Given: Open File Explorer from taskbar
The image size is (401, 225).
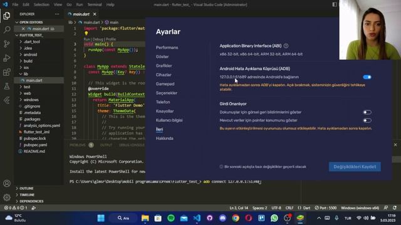Looking at the screenshot, I should (x=145, y=218).
